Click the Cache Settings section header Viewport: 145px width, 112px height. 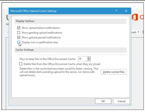coord(25,50)
